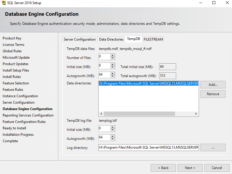The height and width of the screenshot is (174, 232).
Task: Click the Total autogrowth field
Action: (167, 76)
